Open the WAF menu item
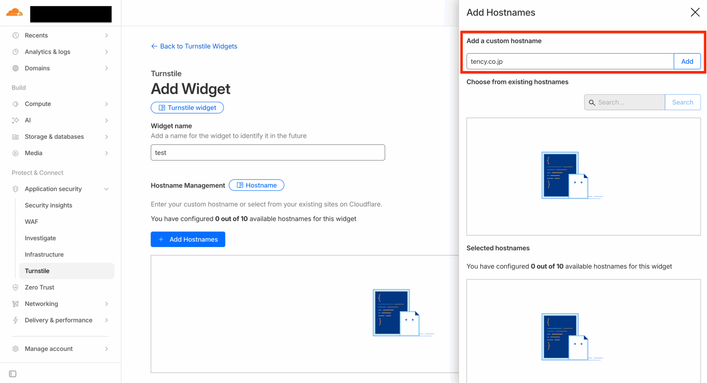This screenshot has width=707, height=383. click(x=32, y=222)
